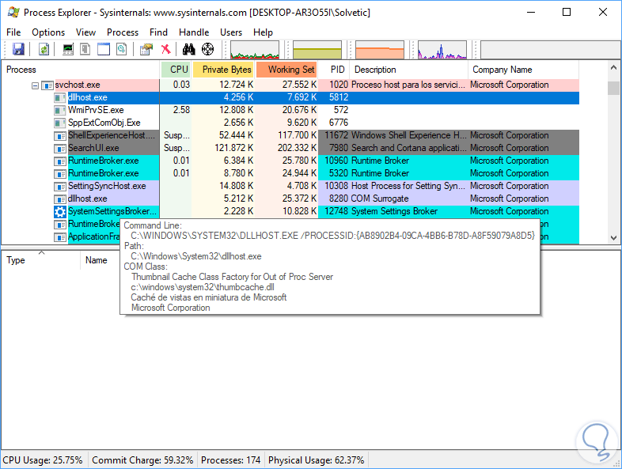Toggle the lower pane view icon
622x469 pixels.
[104, 50]
